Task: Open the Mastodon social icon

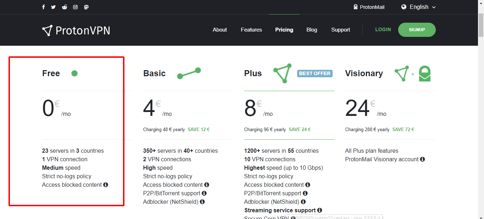Action: pyautogui.click(x=86, y=7)
